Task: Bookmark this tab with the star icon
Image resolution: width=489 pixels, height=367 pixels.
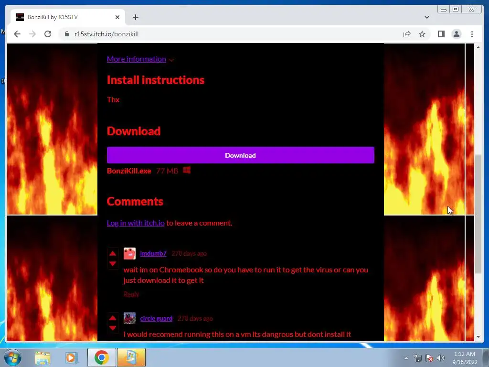Action: click(x=422, y=34)
